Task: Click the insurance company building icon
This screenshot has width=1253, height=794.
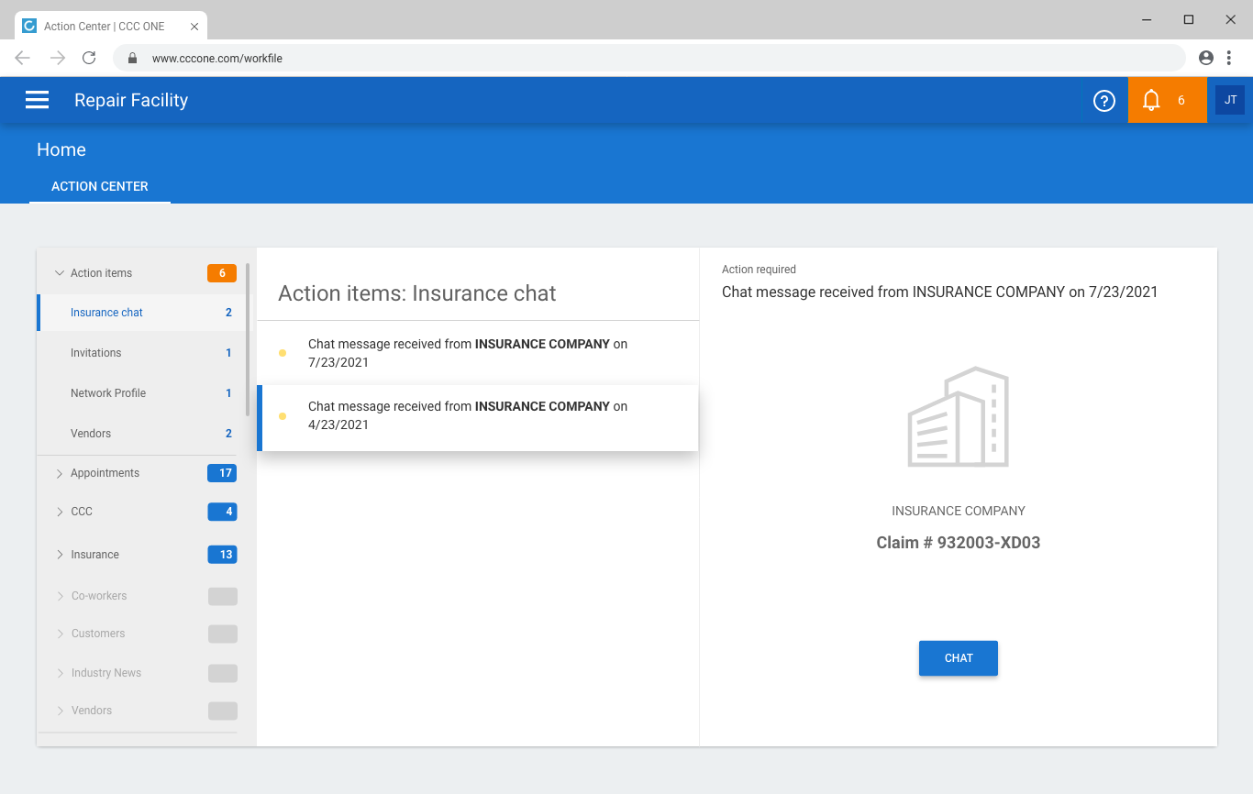Action: 958,417
